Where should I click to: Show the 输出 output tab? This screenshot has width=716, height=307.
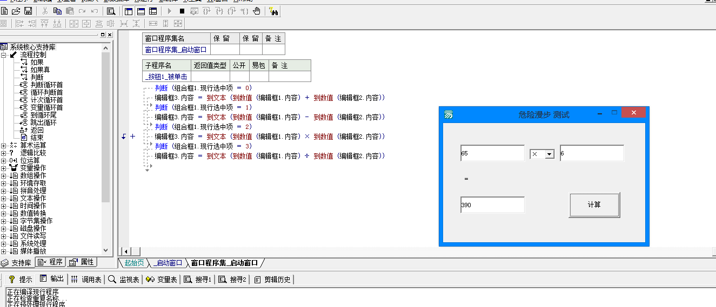pyautogui.click(x=52, y=279)
